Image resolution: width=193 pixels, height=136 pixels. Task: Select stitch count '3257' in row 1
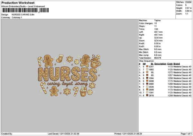tap(151, 66)
